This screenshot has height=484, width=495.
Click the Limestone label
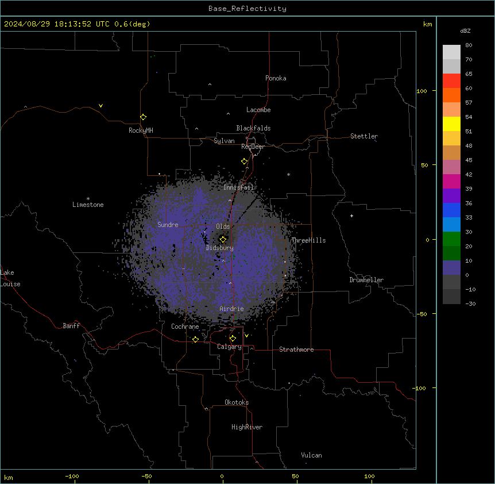(88, 205)
